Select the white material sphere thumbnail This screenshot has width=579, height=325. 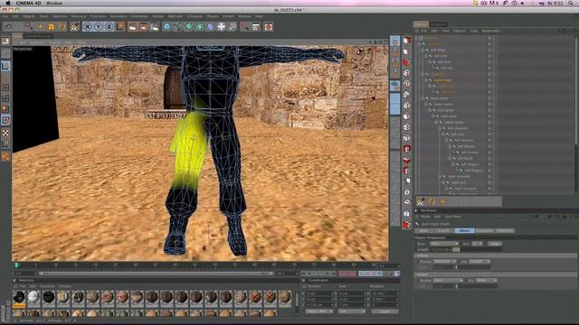(33, 297)
